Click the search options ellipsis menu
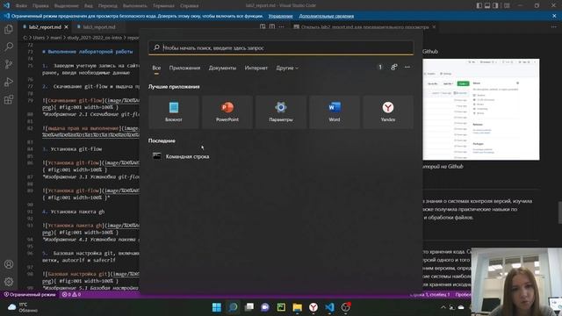The height and width of the screenshot is (316, 562). click(407, 67)
